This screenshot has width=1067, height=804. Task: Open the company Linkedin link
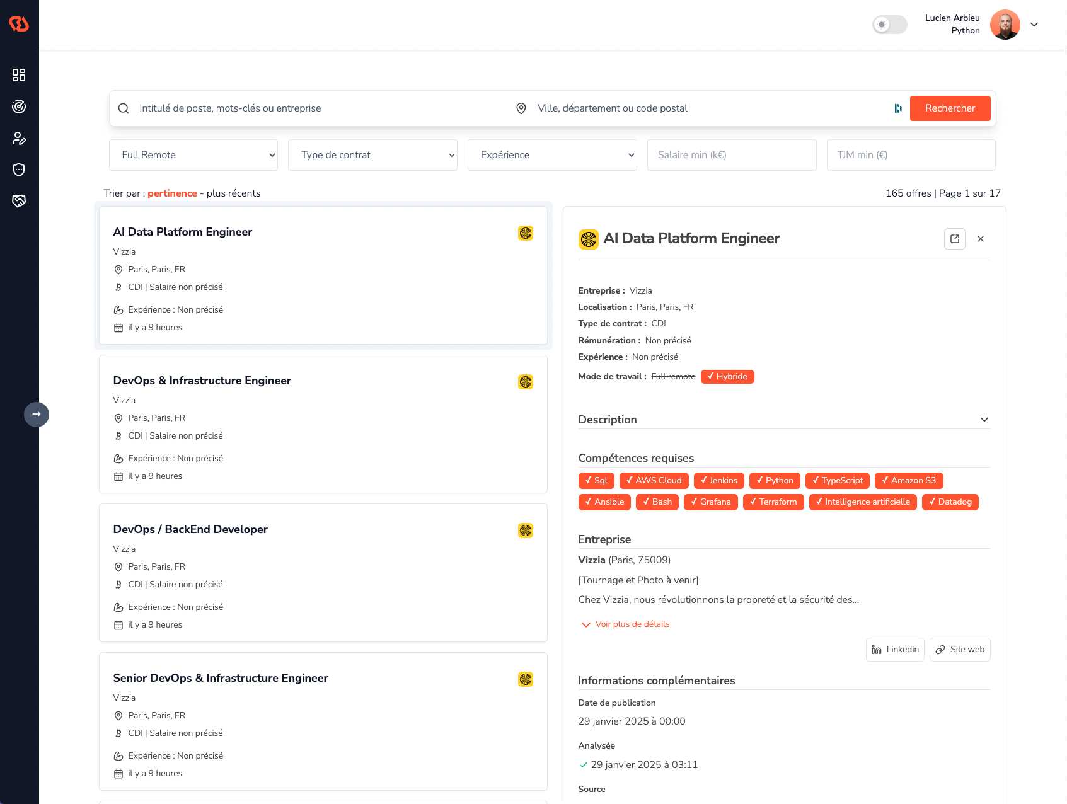coord(895,650)
